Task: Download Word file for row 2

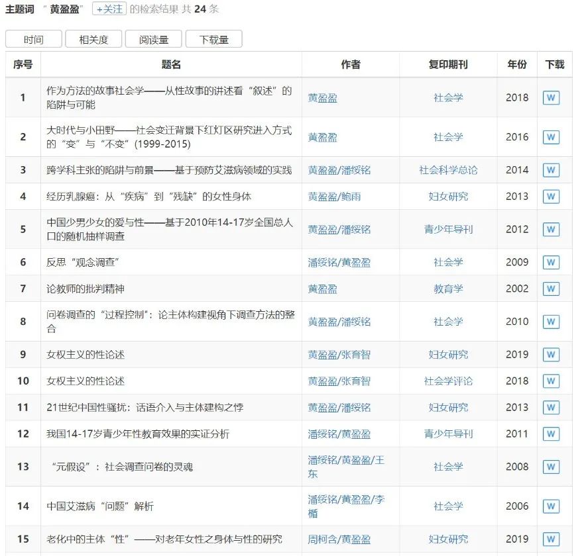Action: click(551, 137)
